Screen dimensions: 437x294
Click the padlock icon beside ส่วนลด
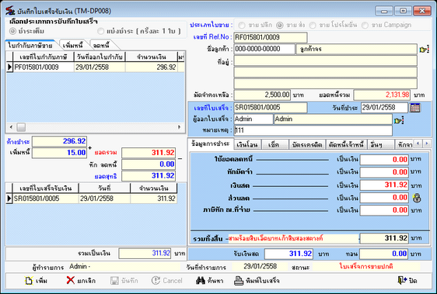(x=417, y=198)
